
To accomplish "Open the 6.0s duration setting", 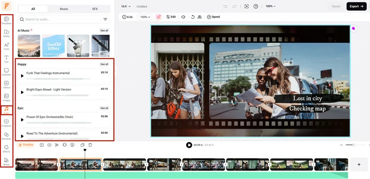I will click(127, 17).
